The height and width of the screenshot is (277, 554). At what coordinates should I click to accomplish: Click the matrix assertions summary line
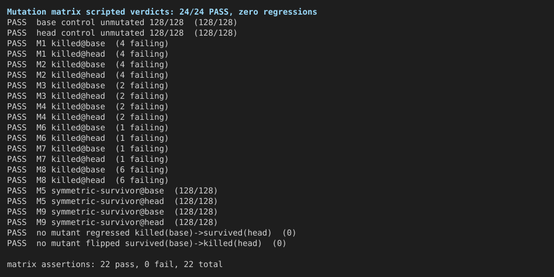point(115,264)
